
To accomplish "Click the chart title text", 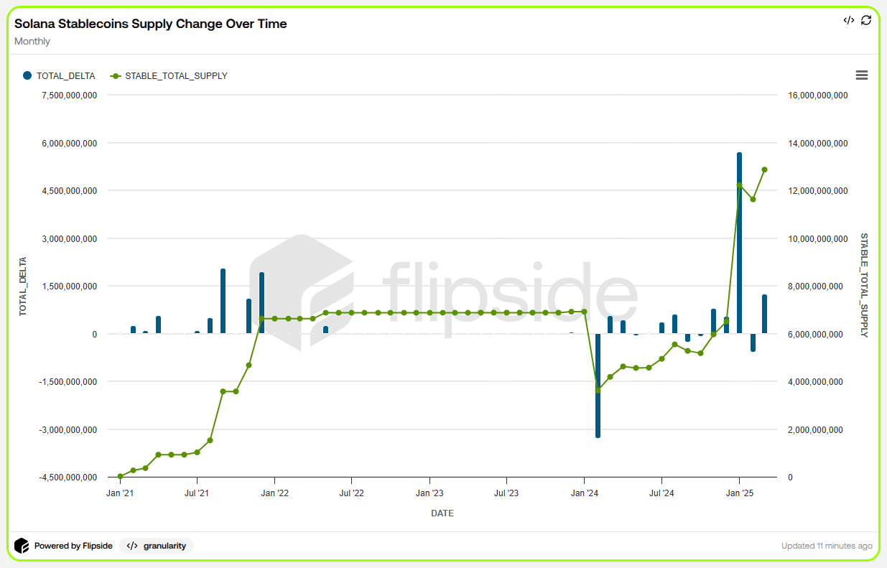I will tap(150, 24).
